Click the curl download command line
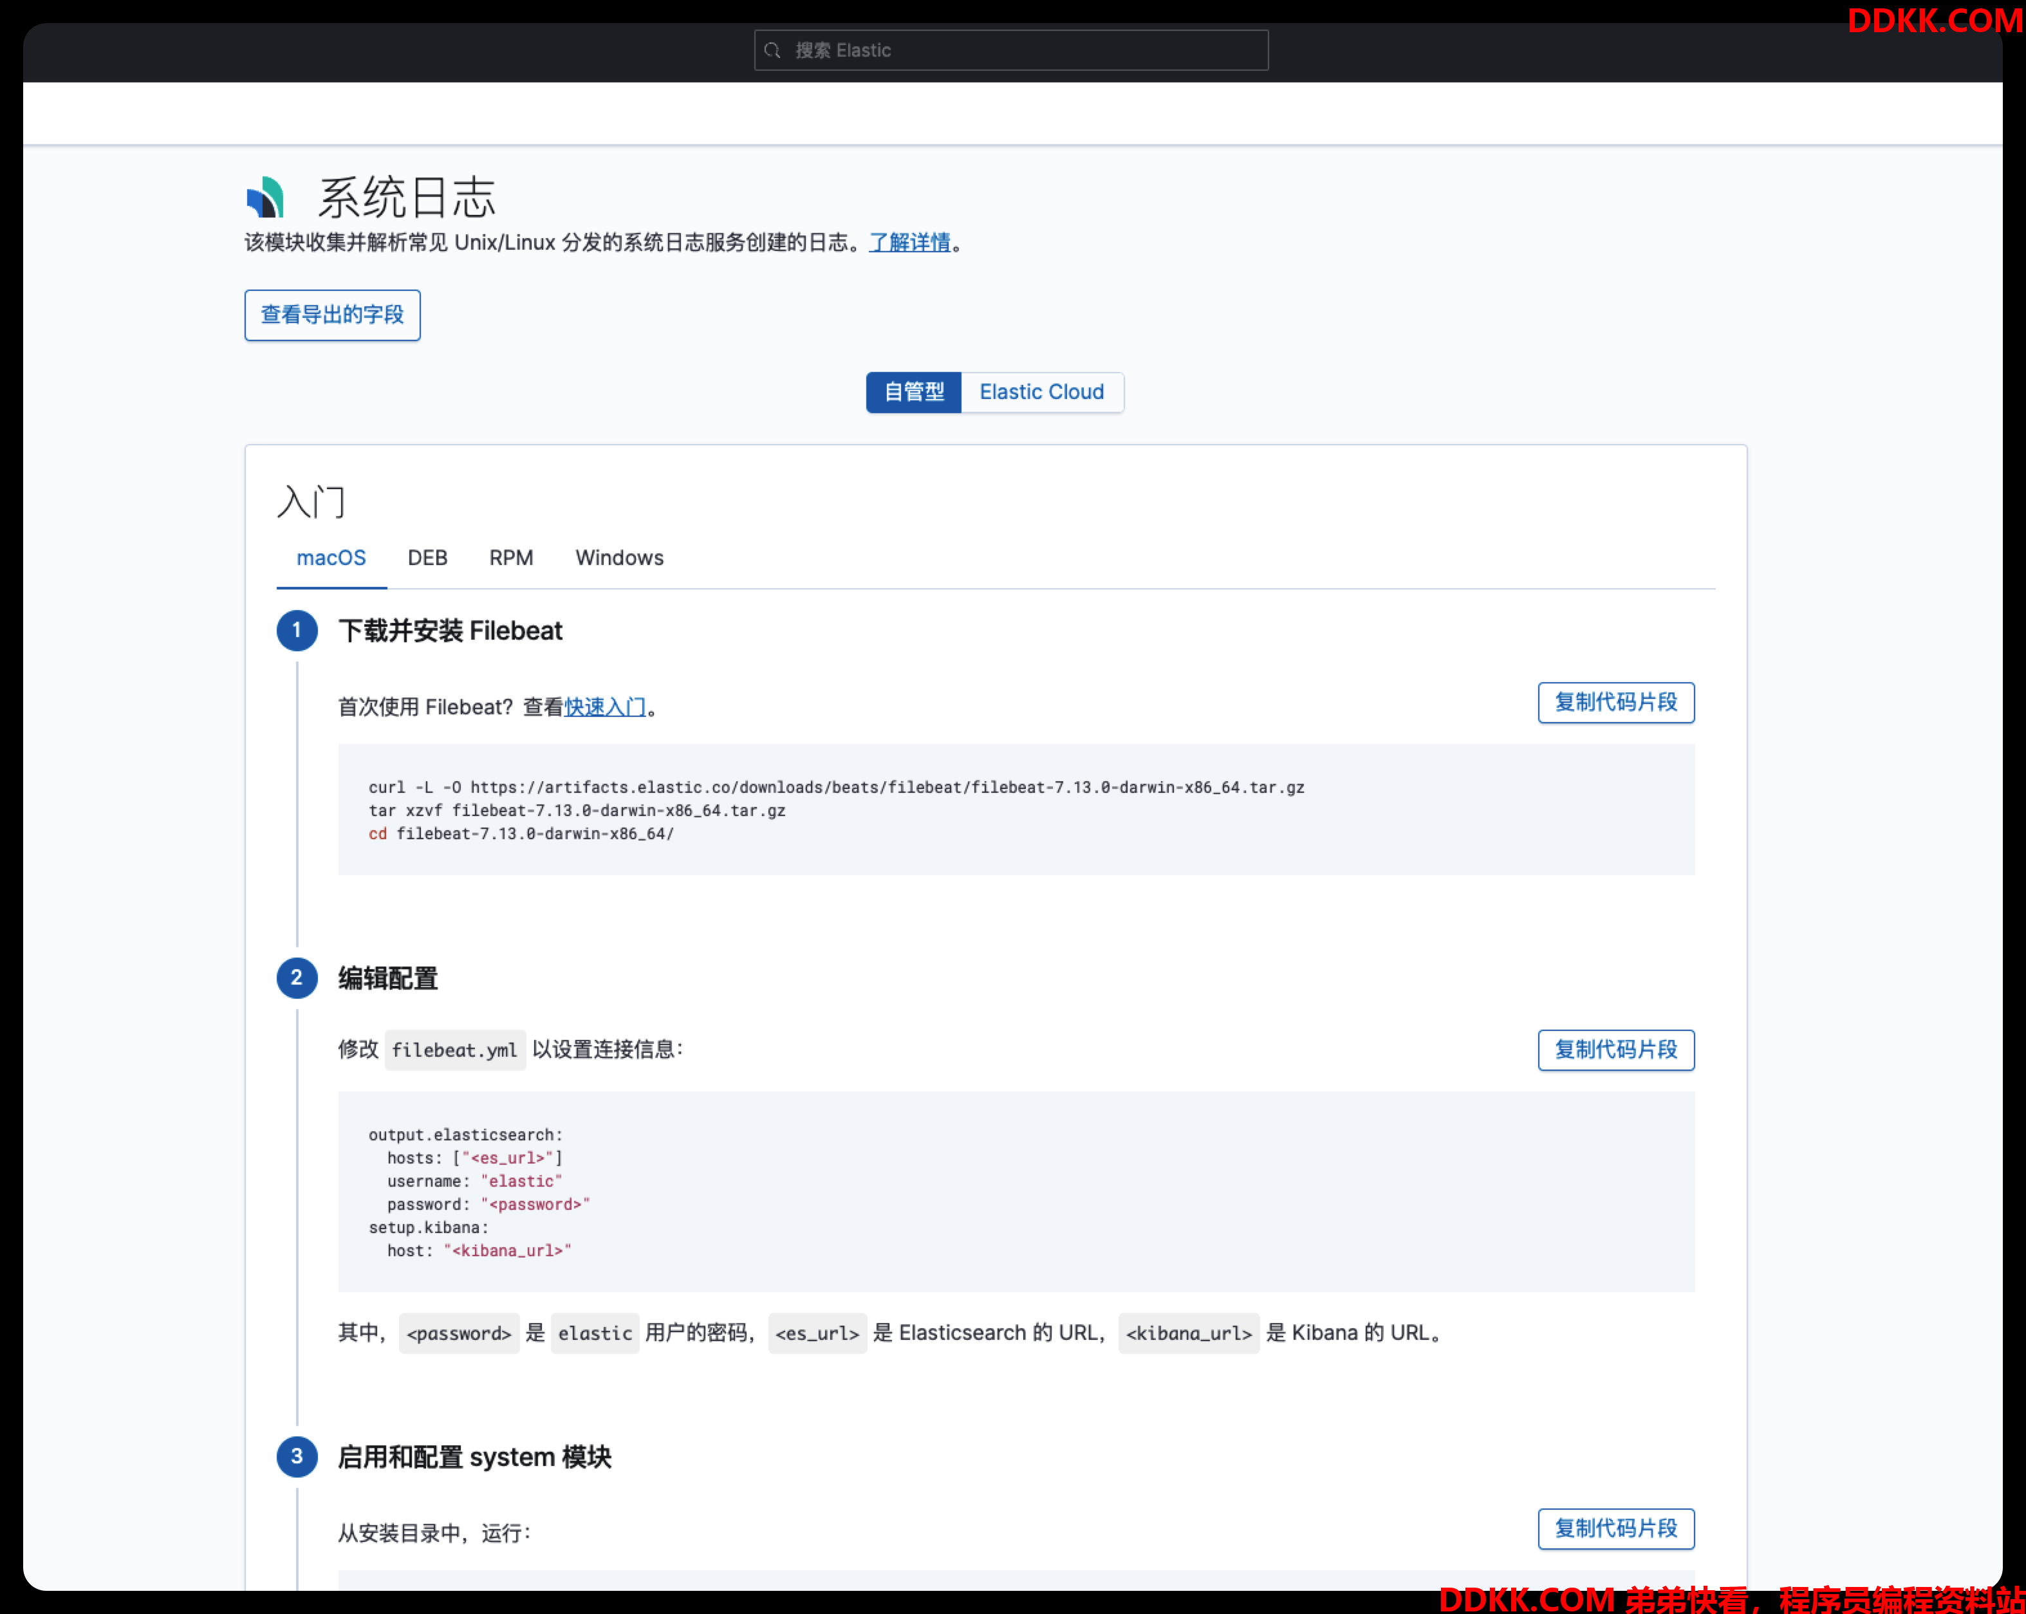Screen dimensions: 2026x1614 836,787
